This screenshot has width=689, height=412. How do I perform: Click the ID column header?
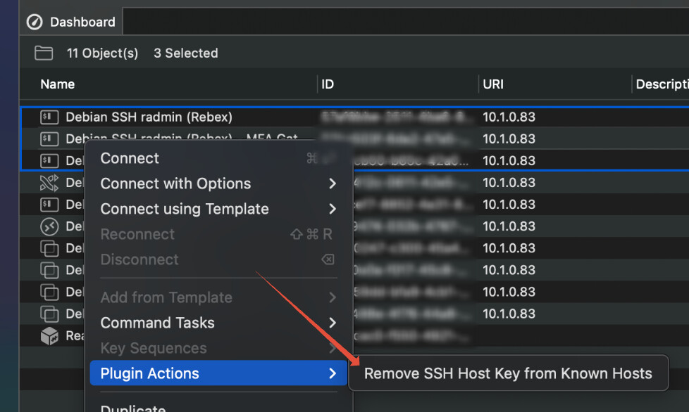point(328,84)
